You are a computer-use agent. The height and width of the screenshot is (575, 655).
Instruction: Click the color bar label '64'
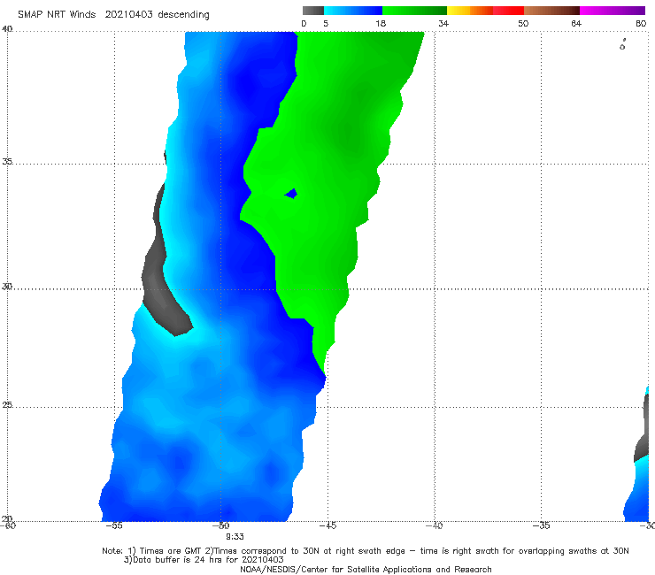576,24
